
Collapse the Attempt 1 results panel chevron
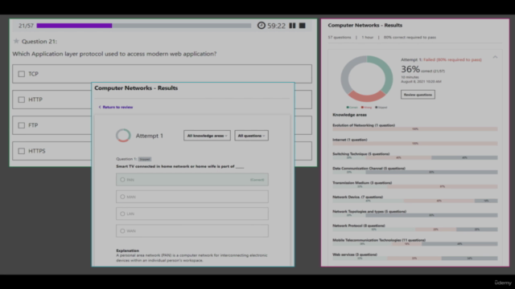click(495, 57)
